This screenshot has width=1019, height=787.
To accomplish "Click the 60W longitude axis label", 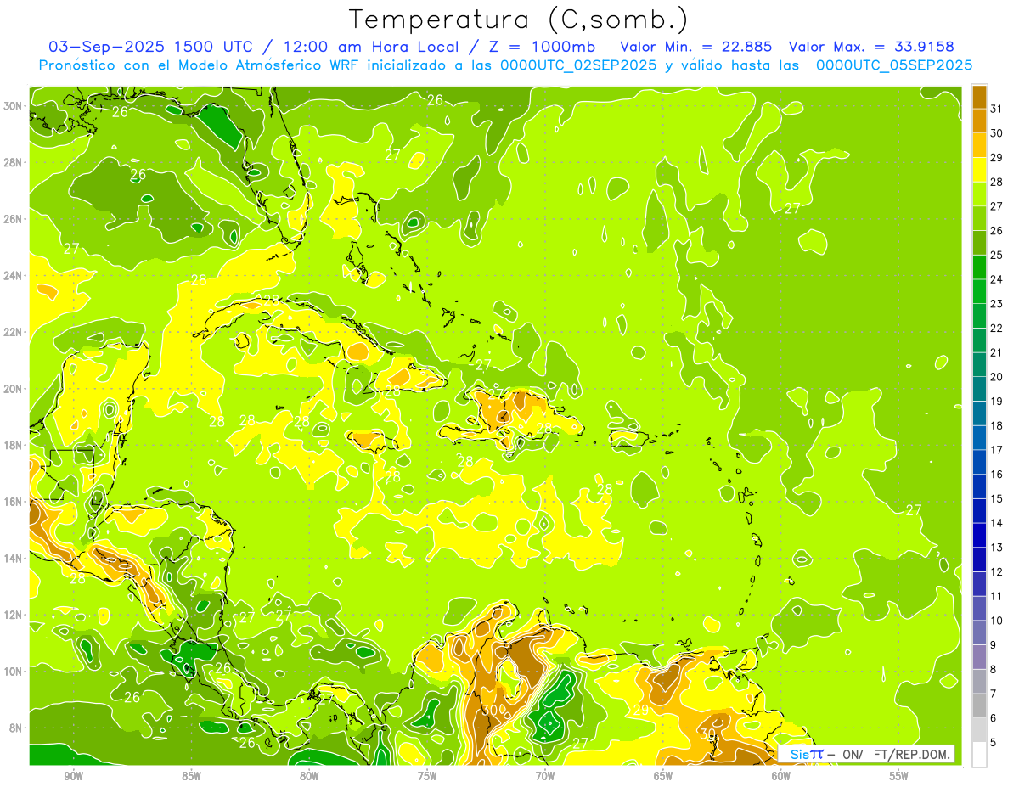I will click(781, 776).
